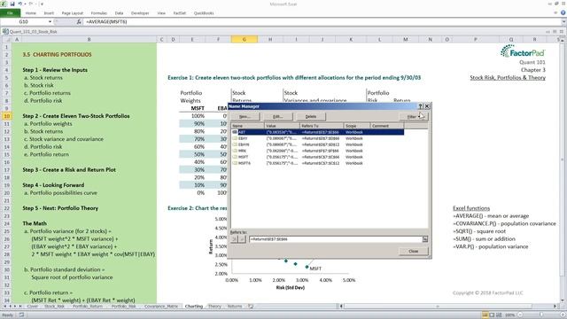Viewport: 567px width, 319px height.
Task: Select column G header
Action: [245, 39]
